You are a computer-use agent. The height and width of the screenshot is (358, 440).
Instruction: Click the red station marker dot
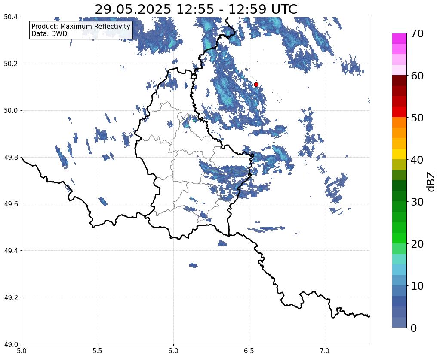pyautogui.click(x=256, y=85)
